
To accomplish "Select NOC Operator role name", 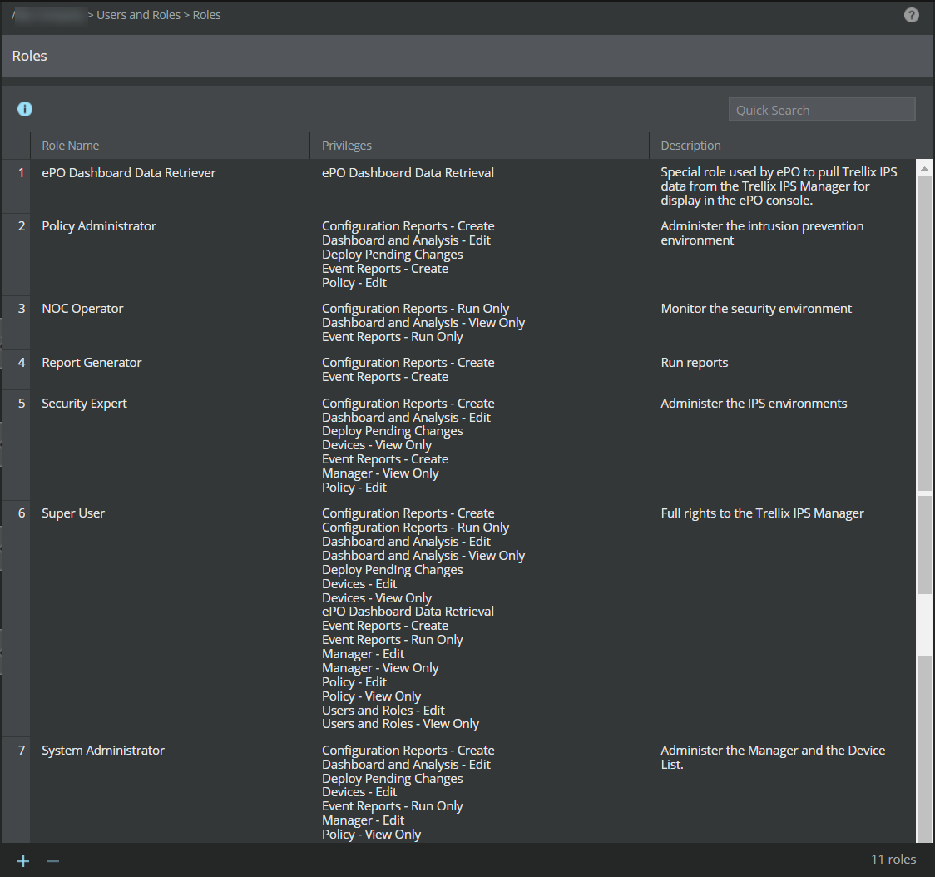I will pos(82,309).
